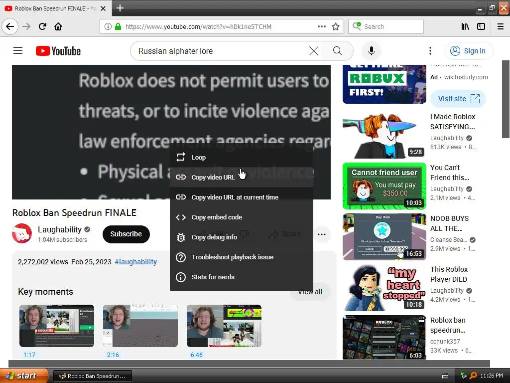
Task: Open the YouTube guide hamburger menu
Action: click(x=18, y=51)
